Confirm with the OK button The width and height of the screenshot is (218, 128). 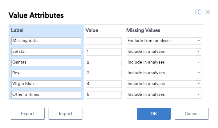pos(154,114)
